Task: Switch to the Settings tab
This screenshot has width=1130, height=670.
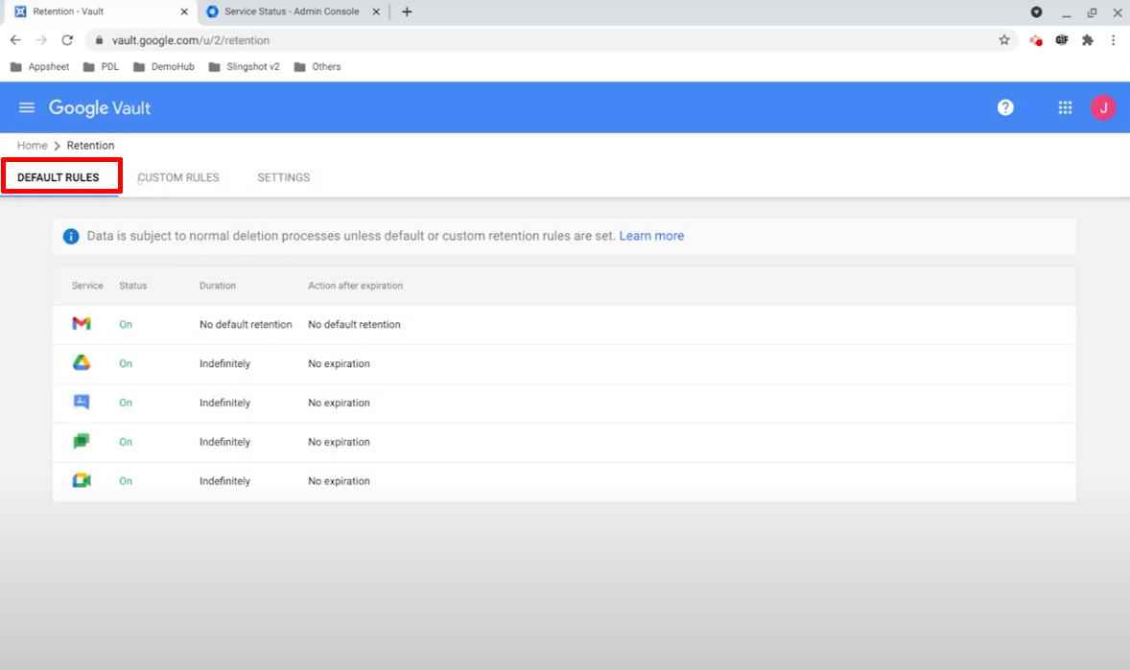Action: [x=283, y=177]
